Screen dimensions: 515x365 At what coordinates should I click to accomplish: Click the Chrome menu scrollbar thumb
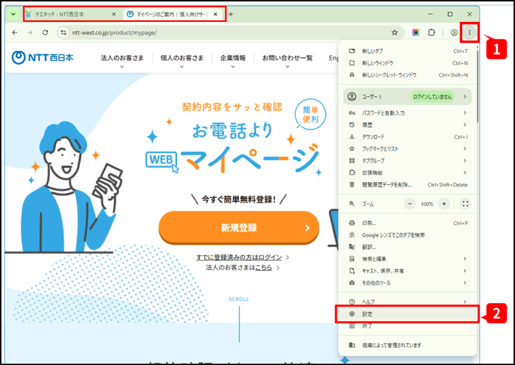(478, 86)
